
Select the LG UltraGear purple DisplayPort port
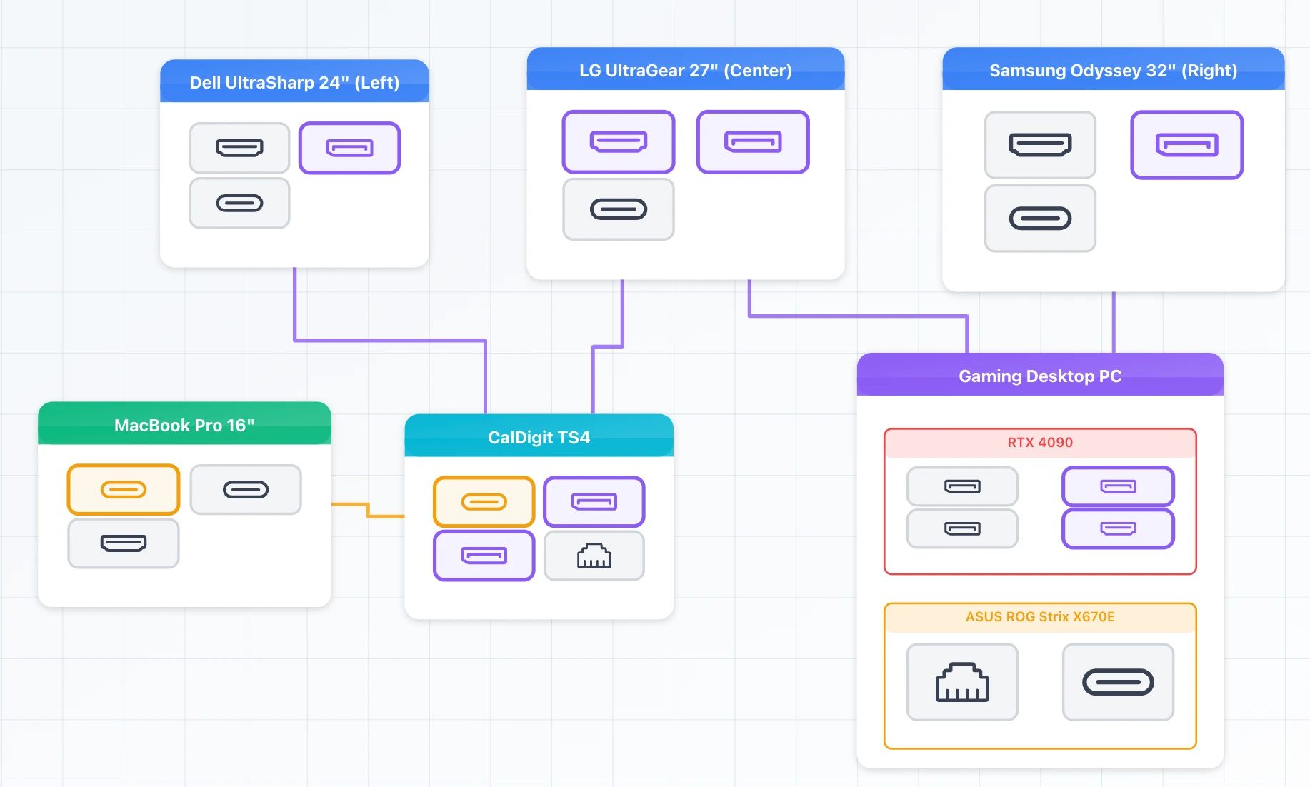(753, 141)
